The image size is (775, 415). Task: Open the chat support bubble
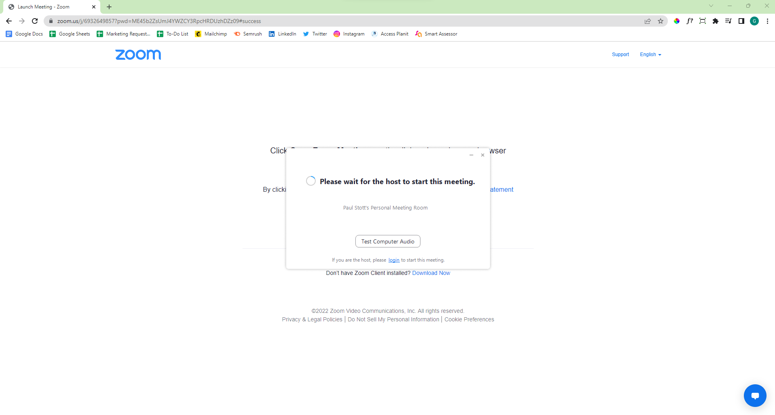coord(755,396)
